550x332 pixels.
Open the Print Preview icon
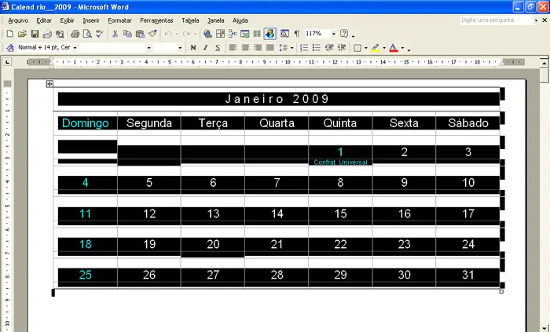click(x=86, y=35)
